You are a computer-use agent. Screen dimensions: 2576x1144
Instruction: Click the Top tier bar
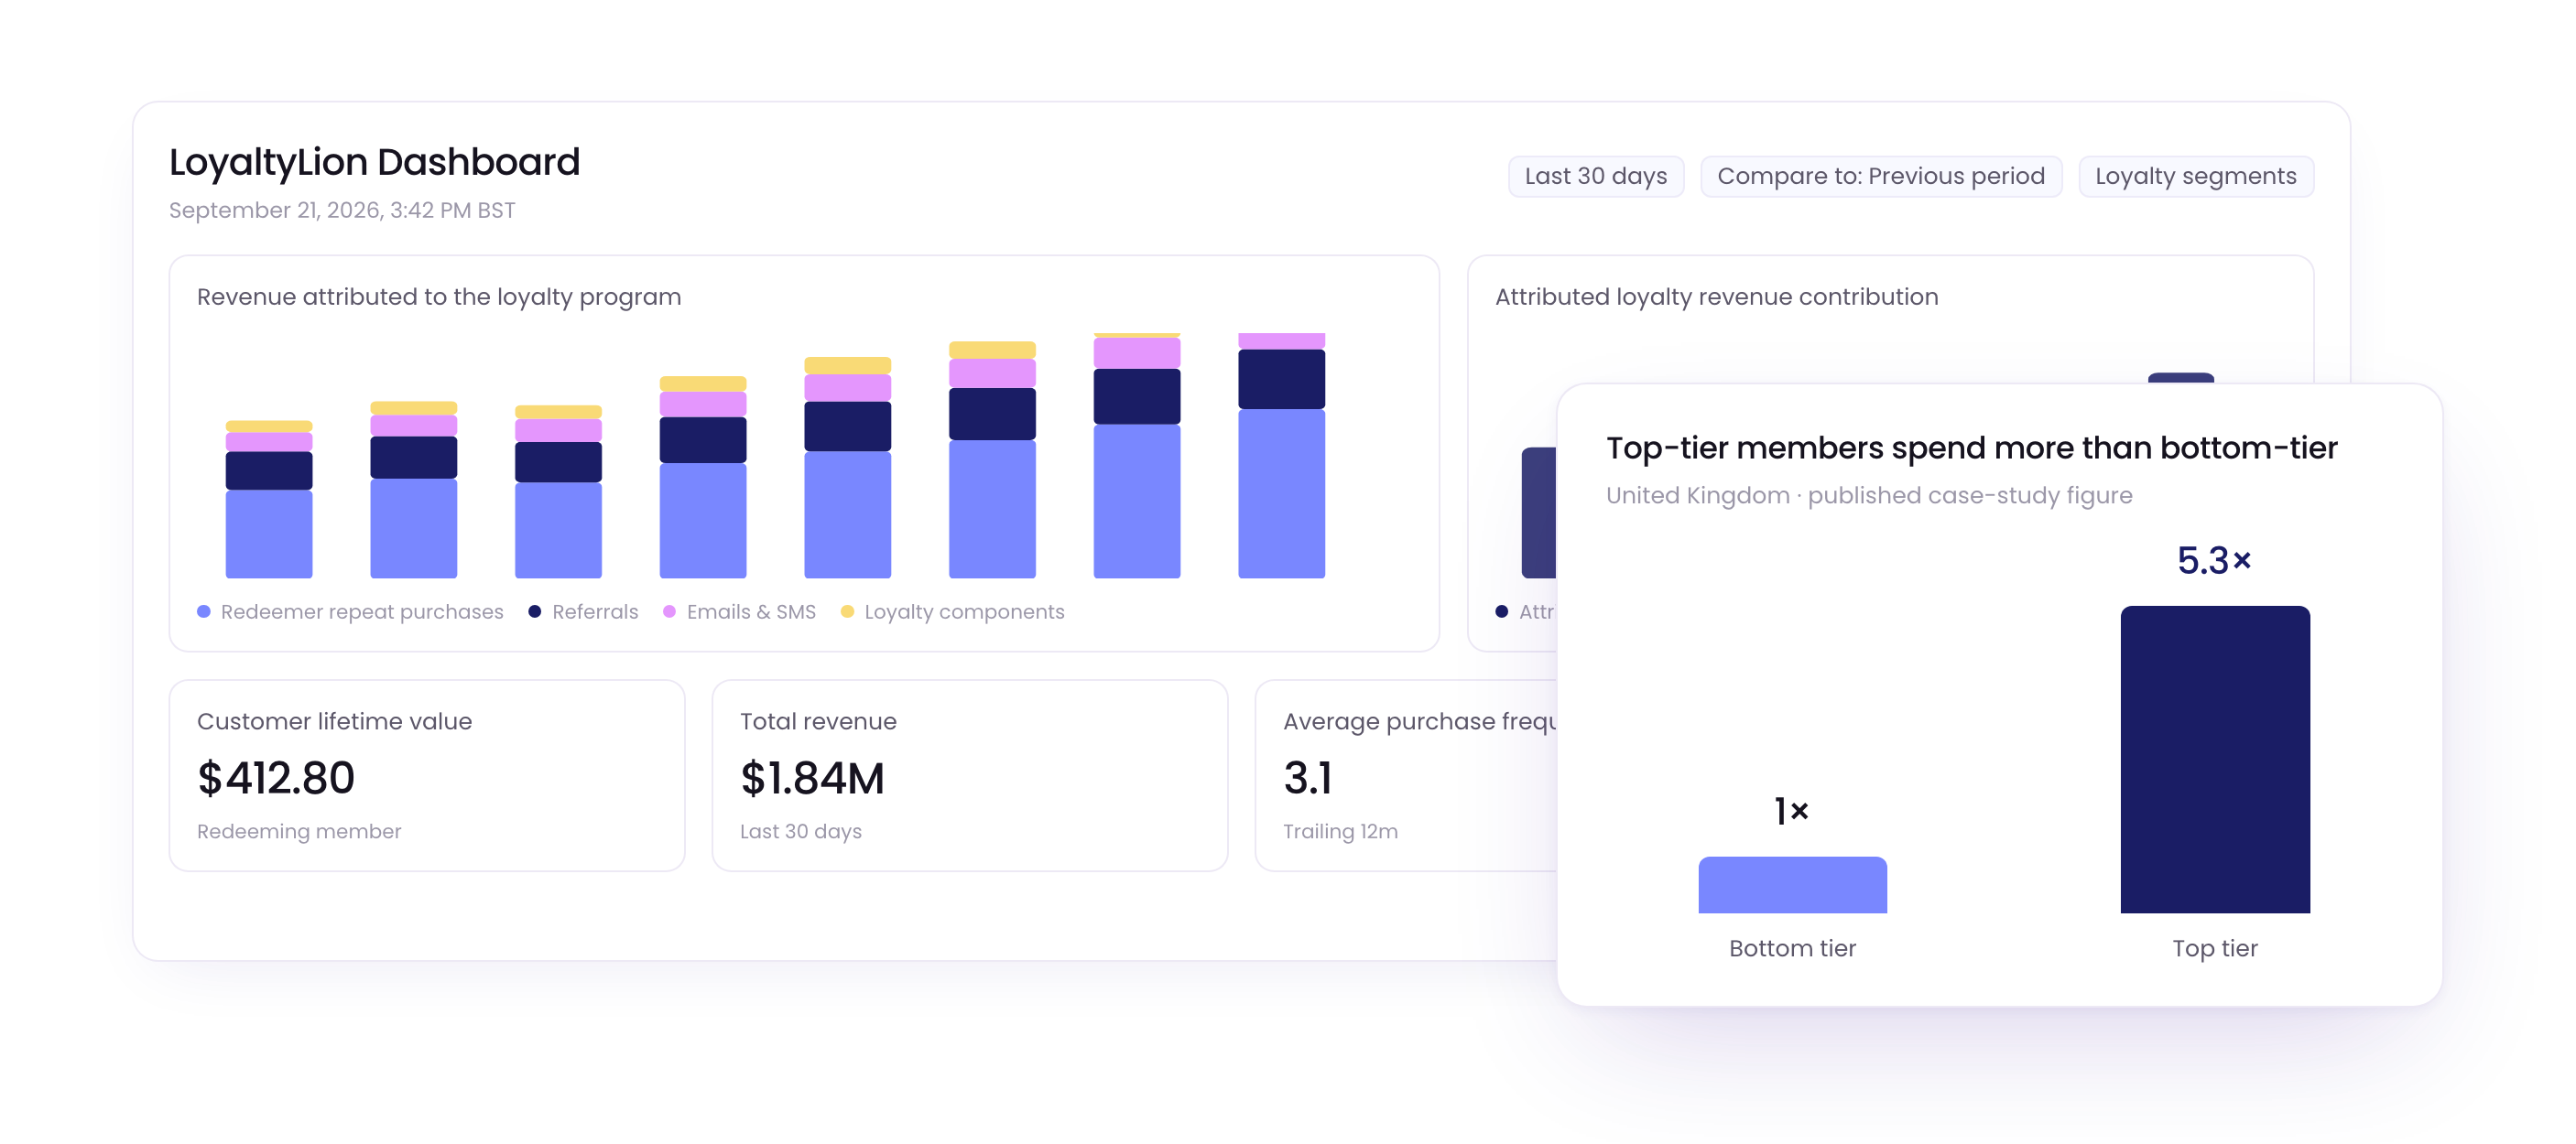point(2214,760)
